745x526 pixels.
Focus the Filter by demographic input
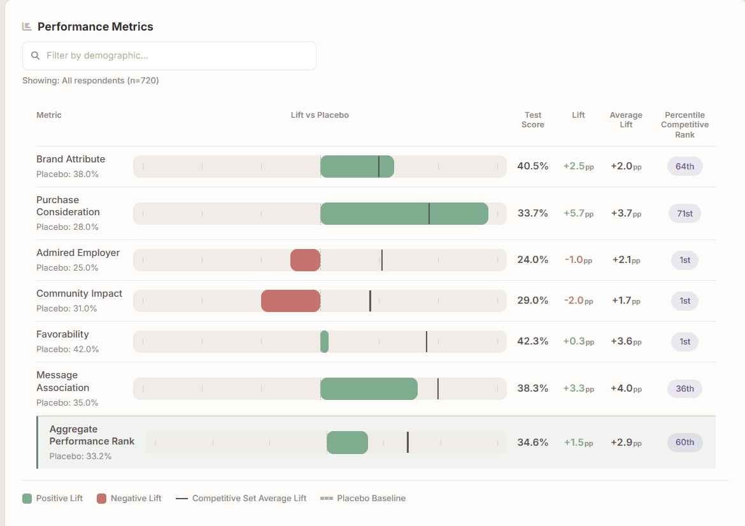click(x=169, y=55)
